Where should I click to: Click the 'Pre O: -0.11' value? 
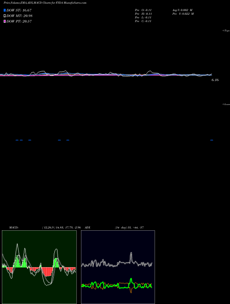click(143, 10)
